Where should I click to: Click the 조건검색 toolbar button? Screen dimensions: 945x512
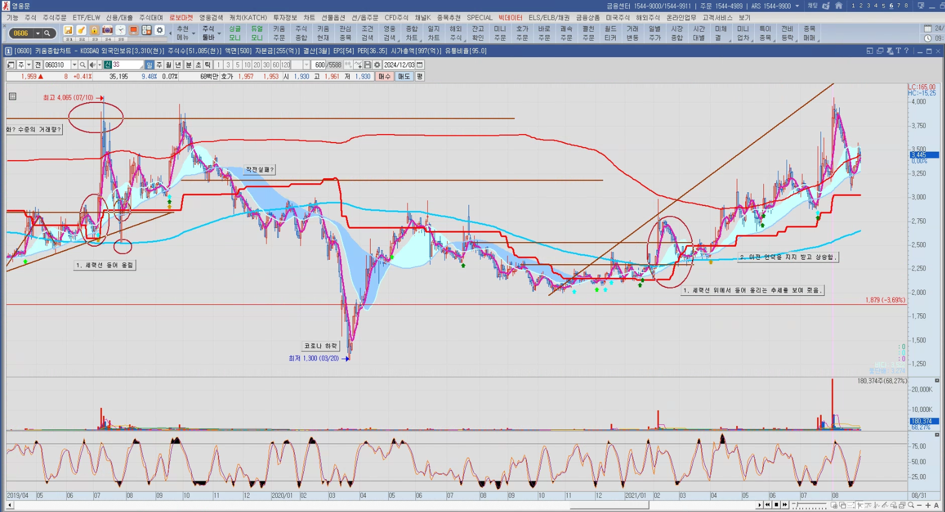click(367, 33)
